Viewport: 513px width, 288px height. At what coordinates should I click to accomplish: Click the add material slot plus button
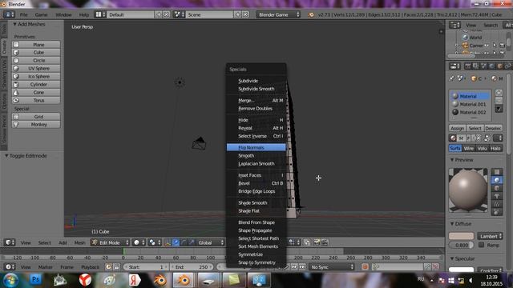(499, 93)
